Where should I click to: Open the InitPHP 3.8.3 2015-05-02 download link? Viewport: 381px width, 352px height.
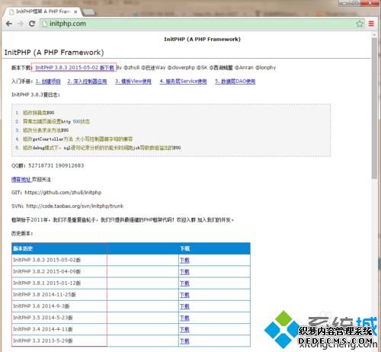(75, 68)
